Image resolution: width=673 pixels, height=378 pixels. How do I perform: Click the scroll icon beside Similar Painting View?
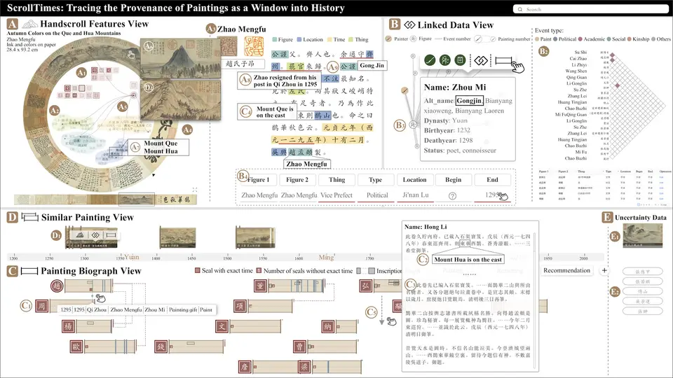click(29, 217)
